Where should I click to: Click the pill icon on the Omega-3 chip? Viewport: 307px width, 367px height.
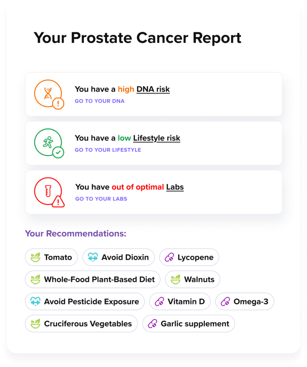[x=224, y=301]
